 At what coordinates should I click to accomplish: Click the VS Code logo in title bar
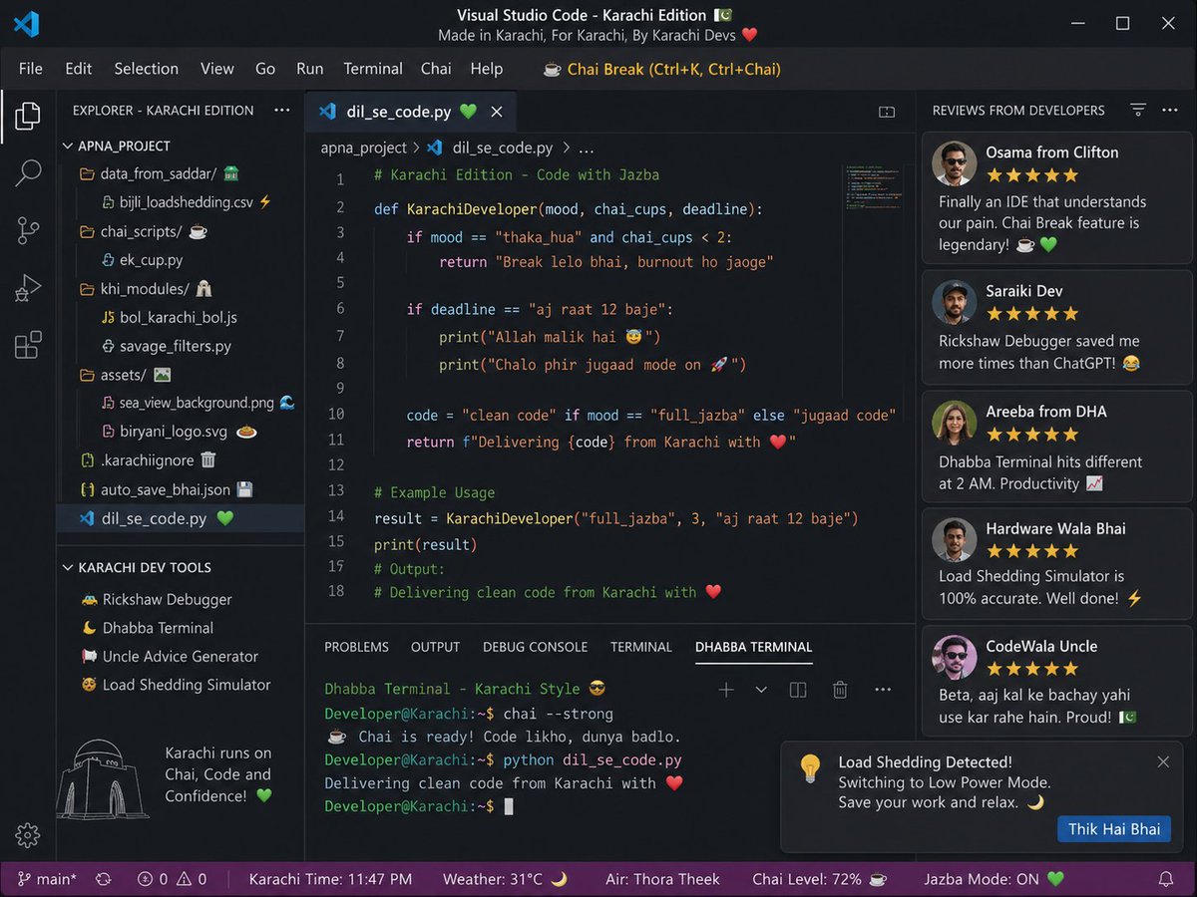[x=27, y=24]
